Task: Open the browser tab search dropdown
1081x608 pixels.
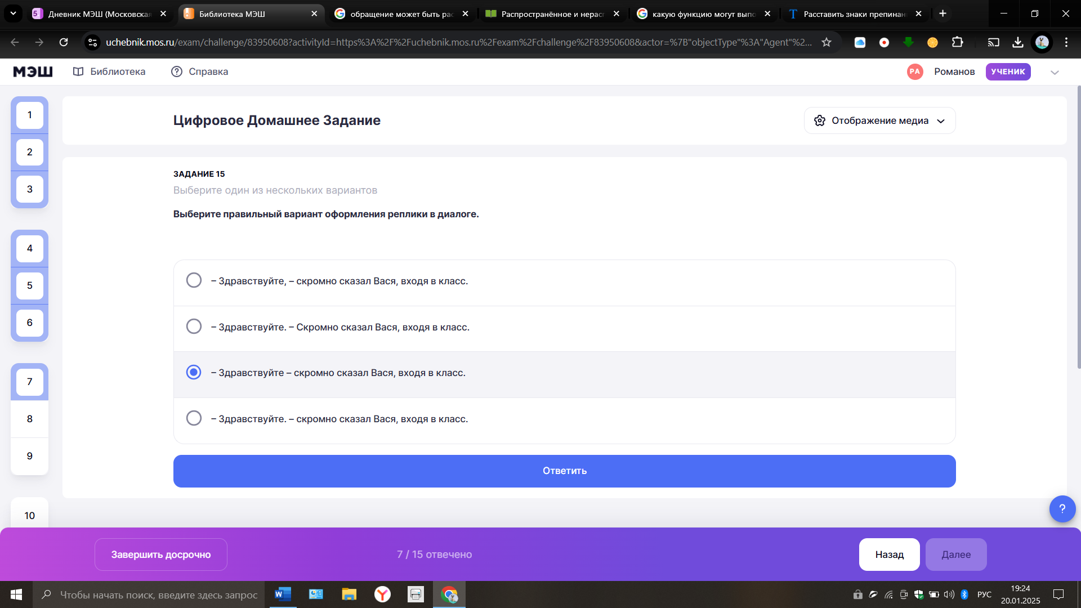Action: (13, 14)
